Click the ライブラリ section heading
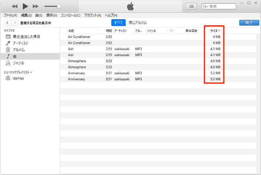Image resolution: width=261 pixels, height=175 pixels. coord(9,30)
